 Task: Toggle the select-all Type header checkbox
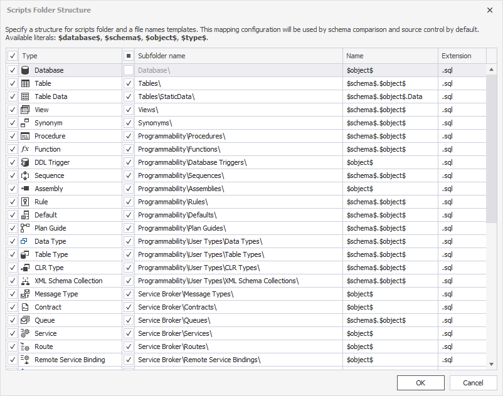pyautogui.click(x=13, y=56)
